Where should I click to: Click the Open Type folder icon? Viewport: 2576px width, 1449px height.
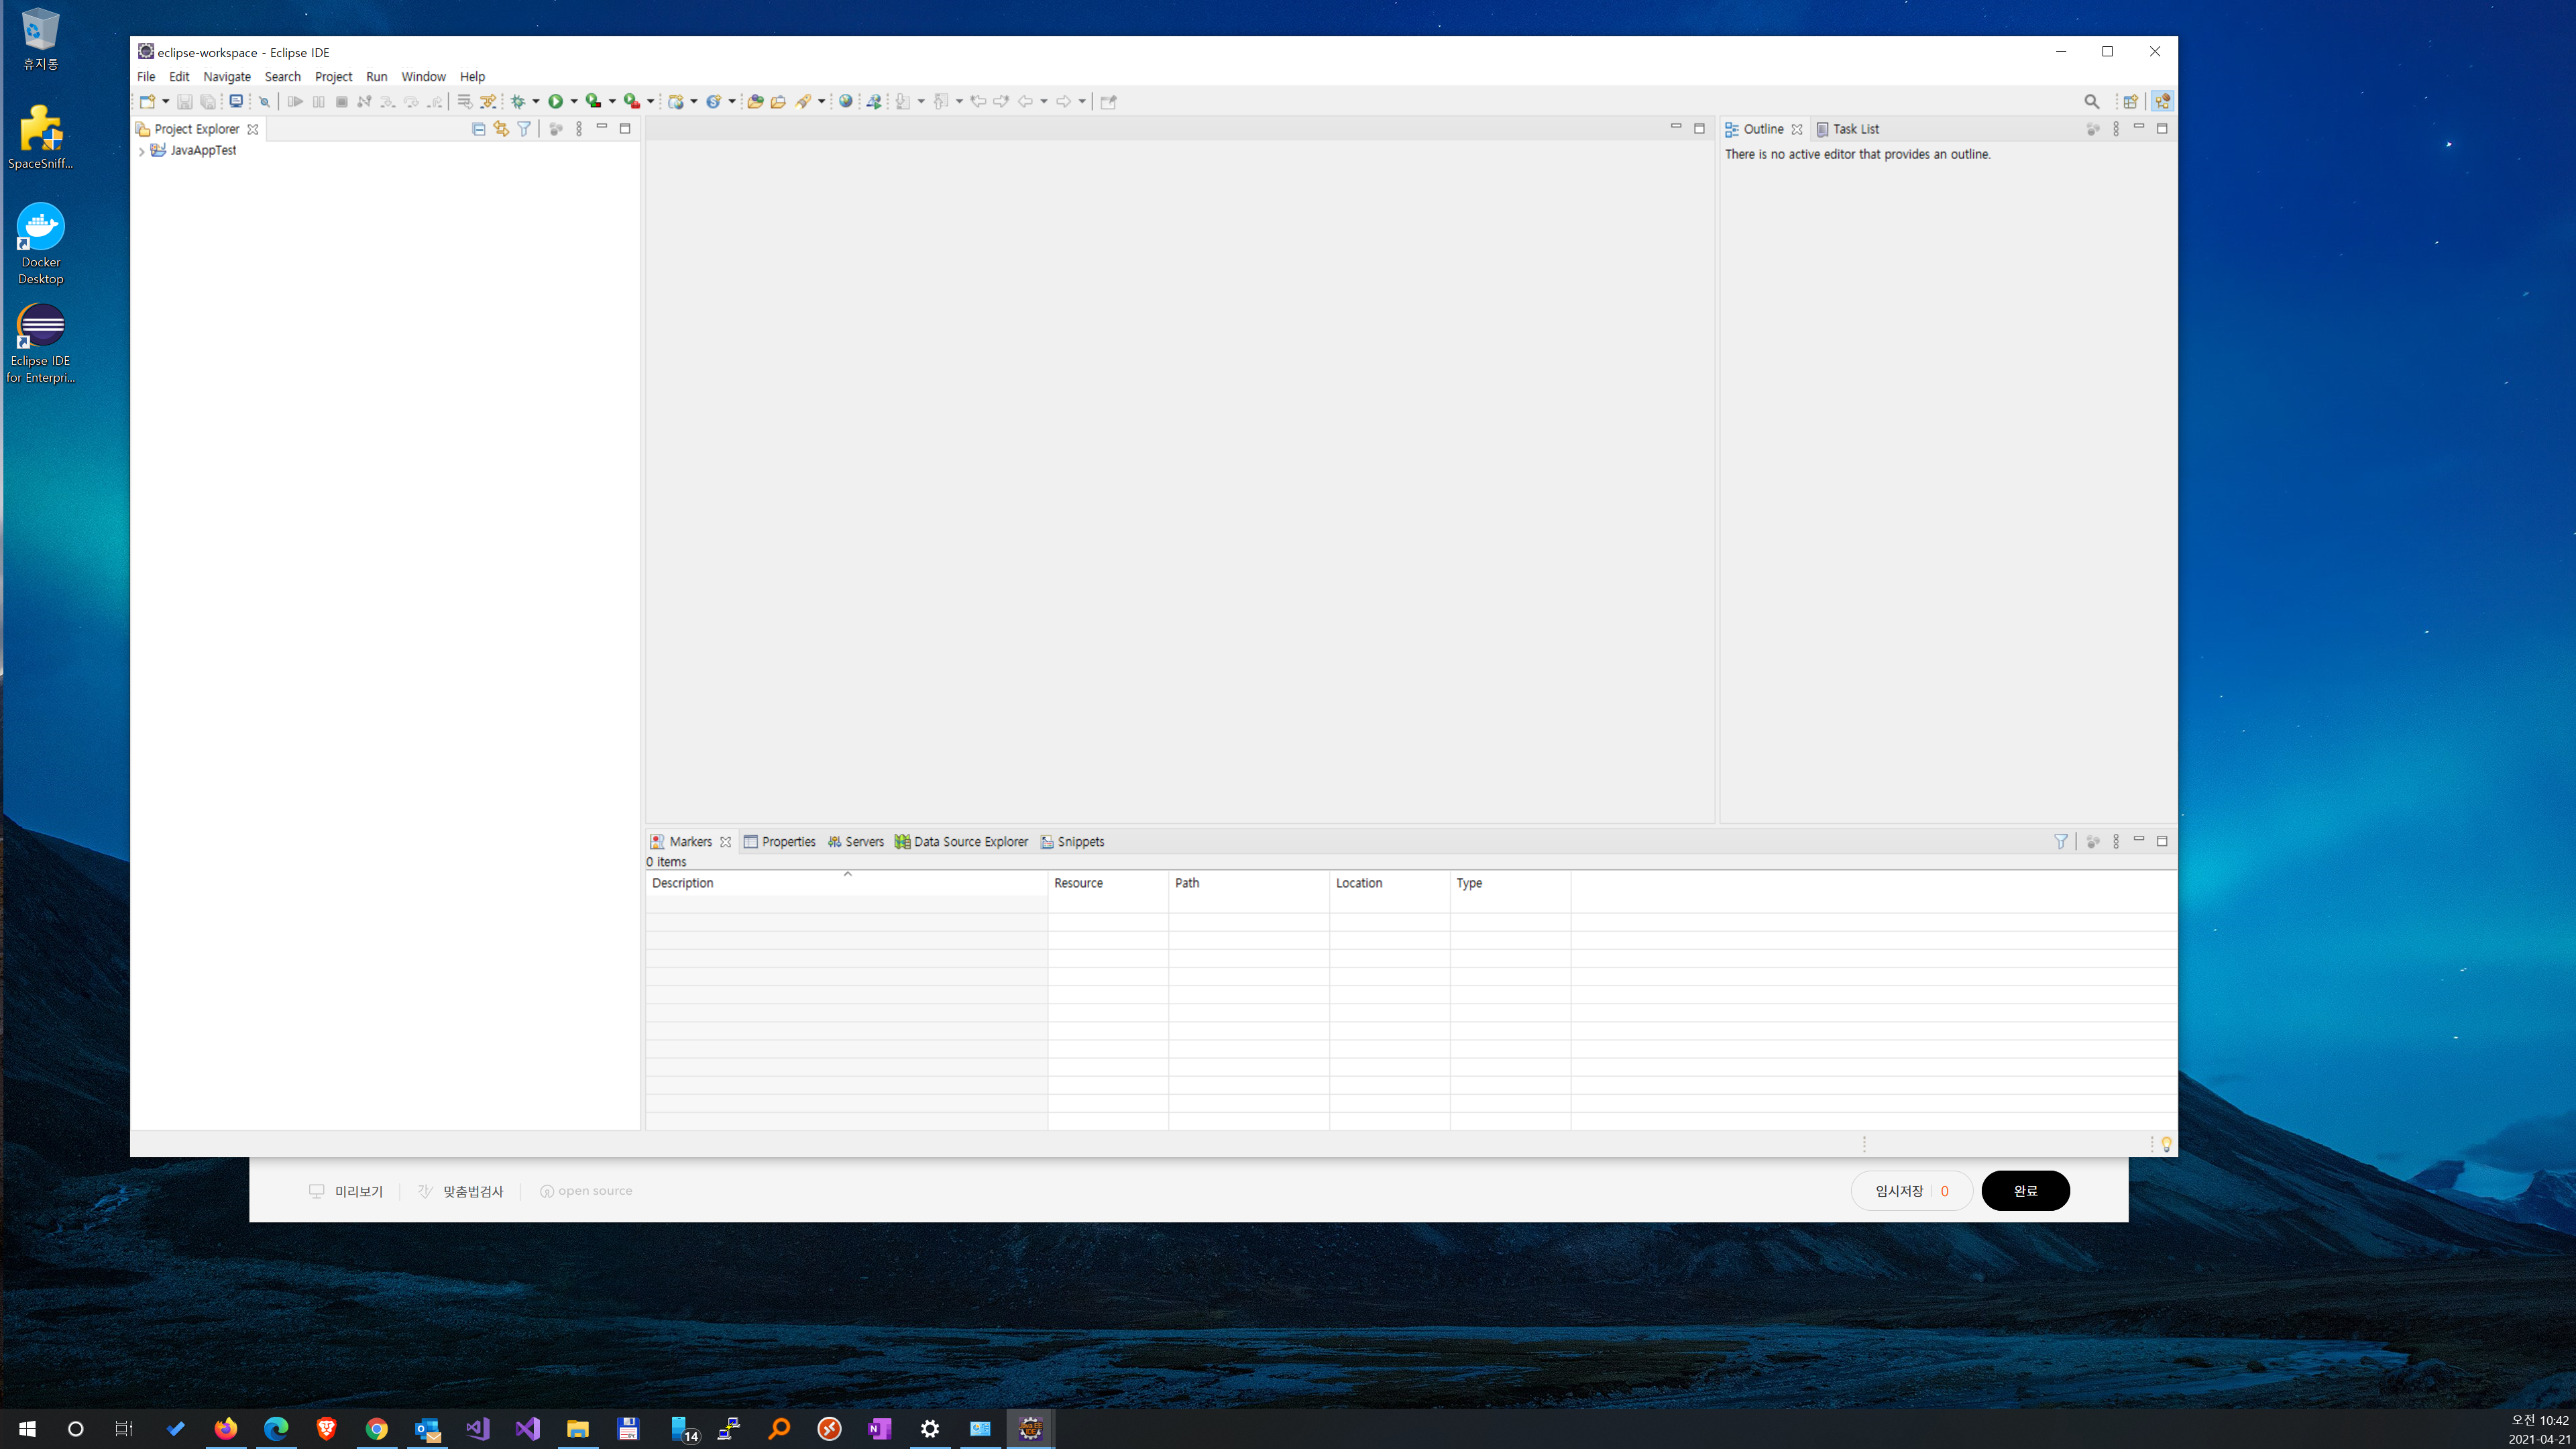tap(755, 101)
